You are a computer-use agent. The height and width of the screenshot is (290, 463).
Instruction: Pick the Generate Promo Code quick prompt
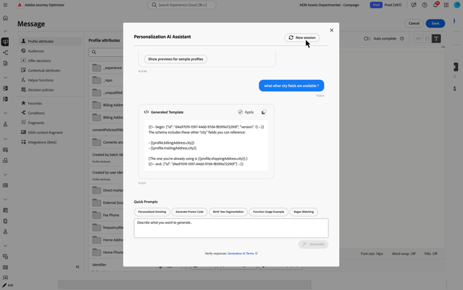[190, 212]
